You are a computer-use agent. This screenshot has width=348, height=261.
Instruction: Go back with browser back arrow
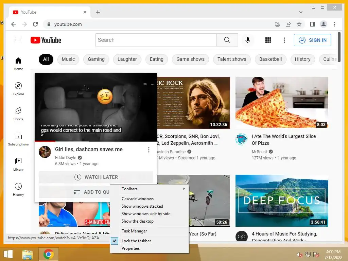coord(14,24)
